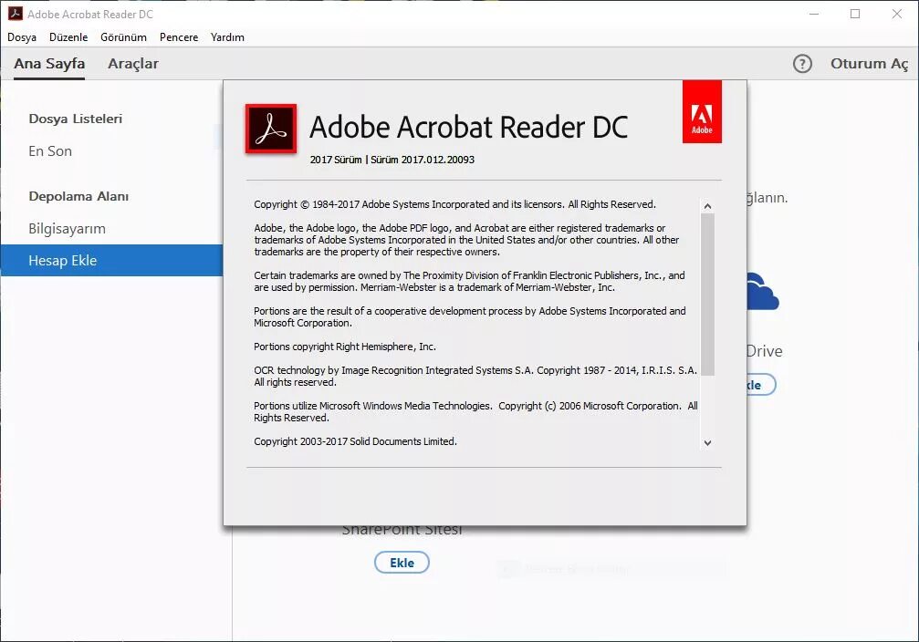Viewport: 919px width, 642px height.
Task: Click the partially hidden Drive Ekle button
Action: coord(761,385)
